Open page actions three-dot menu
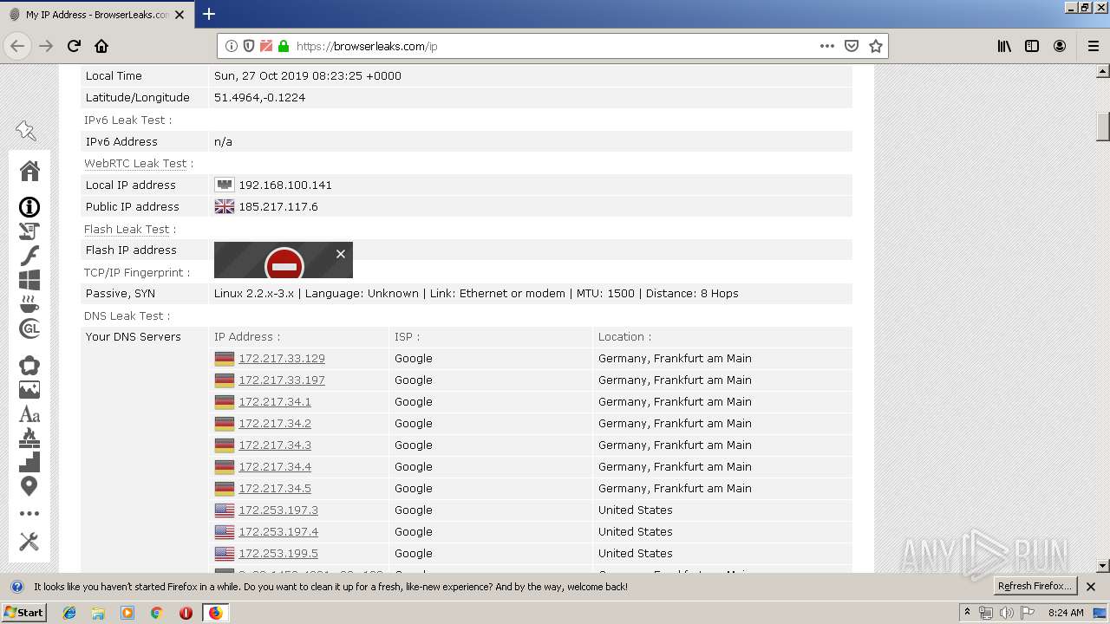This screenshot has width=1110, height=624. pyautogui.click(x=827, y=46)
